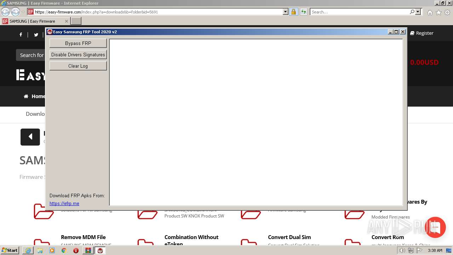The image size is (453, 255).
Task: Open the IE Home icon
Action: point(430,12)
